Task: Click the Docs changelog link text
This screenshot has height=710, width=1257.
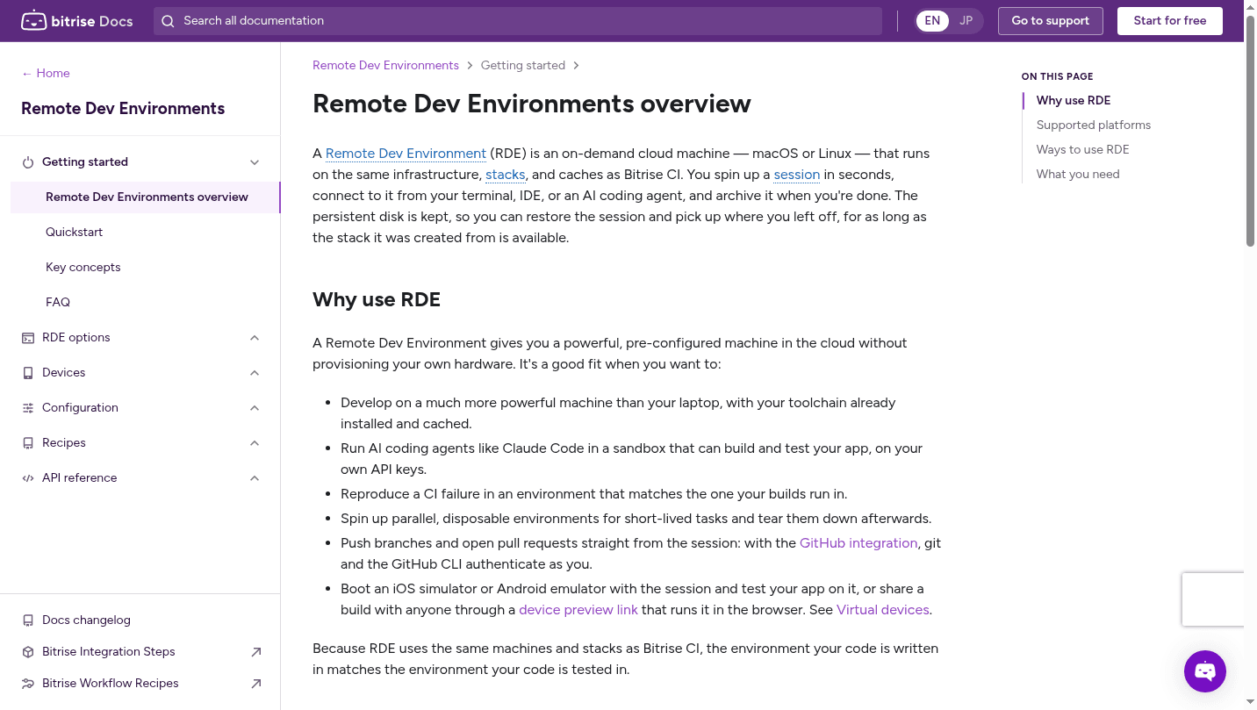Action: (x=86, y=620)
